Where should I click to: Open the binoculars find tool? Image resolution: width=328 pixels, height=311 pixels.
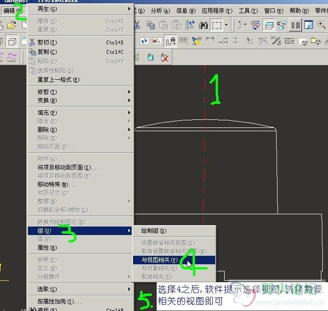click(x=203, y=25)
